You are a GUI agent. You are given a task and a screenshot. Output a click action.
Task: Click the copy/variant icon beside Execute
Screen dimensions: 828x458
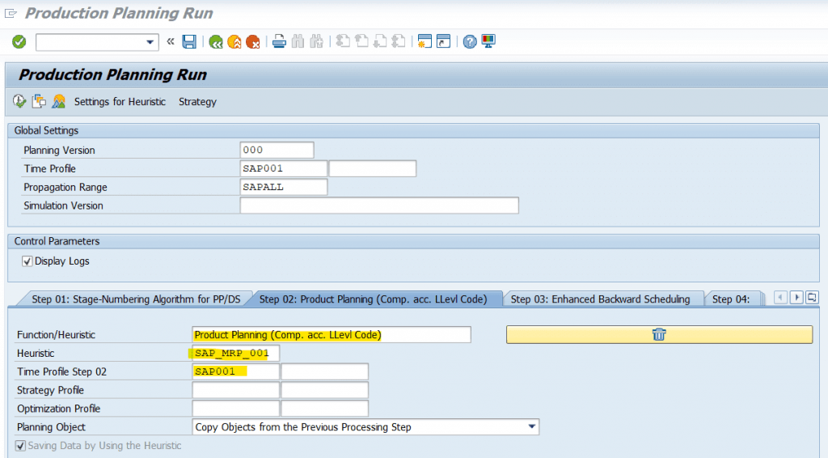pyautogui.click(x=39, y=101)
